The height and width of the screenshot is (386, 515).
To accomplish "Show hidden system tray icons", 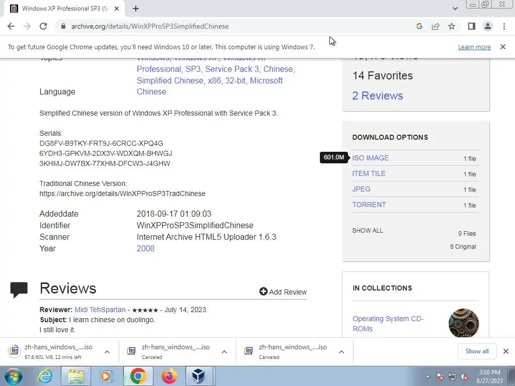I will (427, 377).
